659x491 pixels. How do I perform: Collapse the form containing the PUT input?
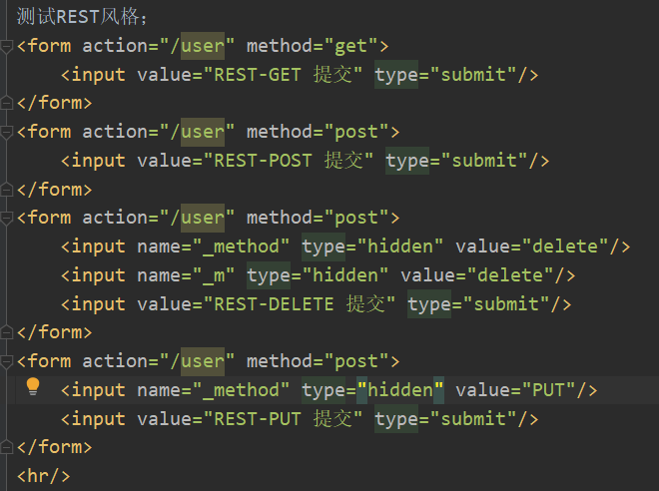coord(6,361)
